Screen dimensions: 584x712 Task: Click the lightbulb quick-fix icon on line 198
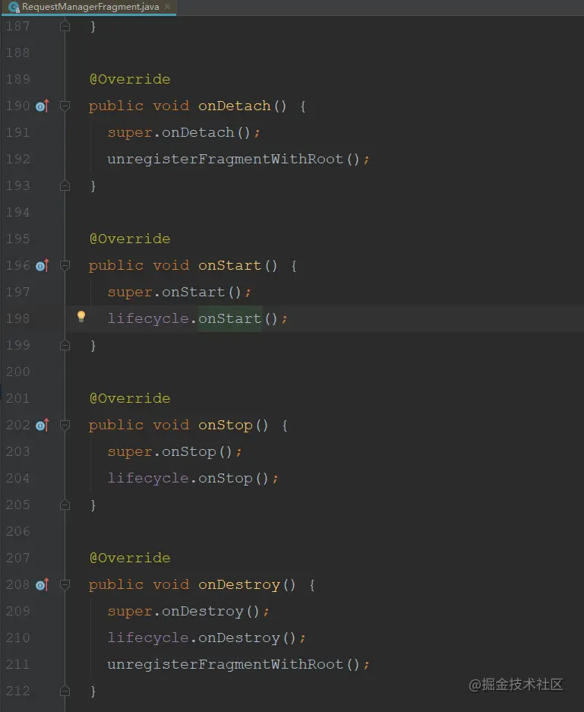point(81,317)
